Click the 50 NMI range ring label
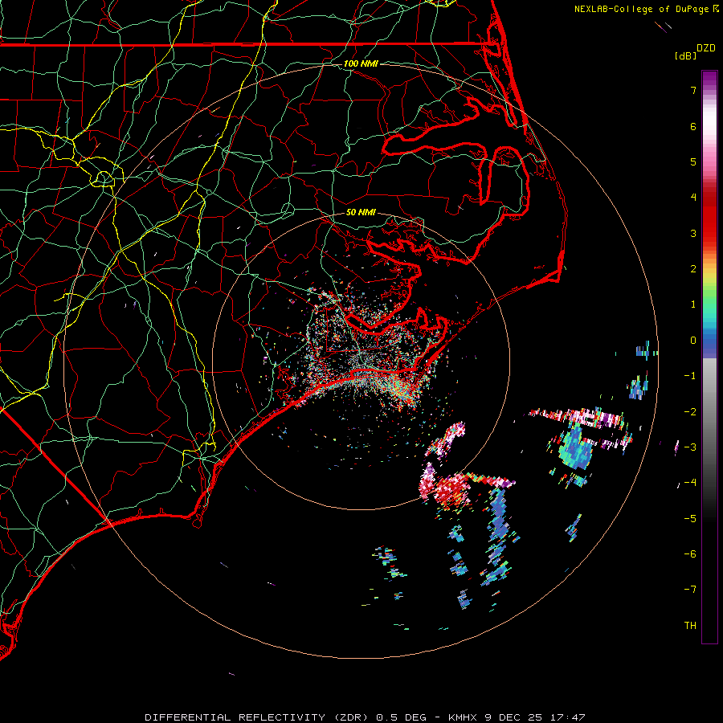 click(x=361, y=212)
